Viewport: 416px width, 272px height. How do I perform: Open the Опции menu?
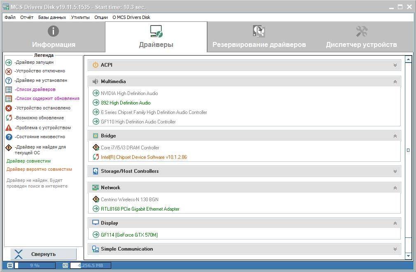[x=101, y=17]
